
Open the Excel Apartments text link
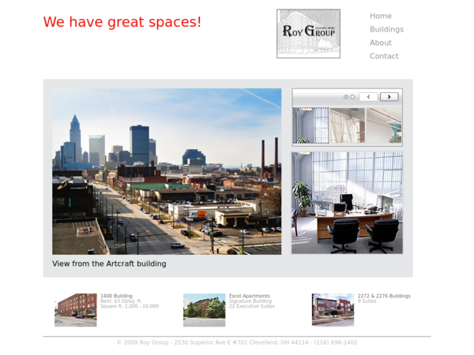click(x=250, y=296)
